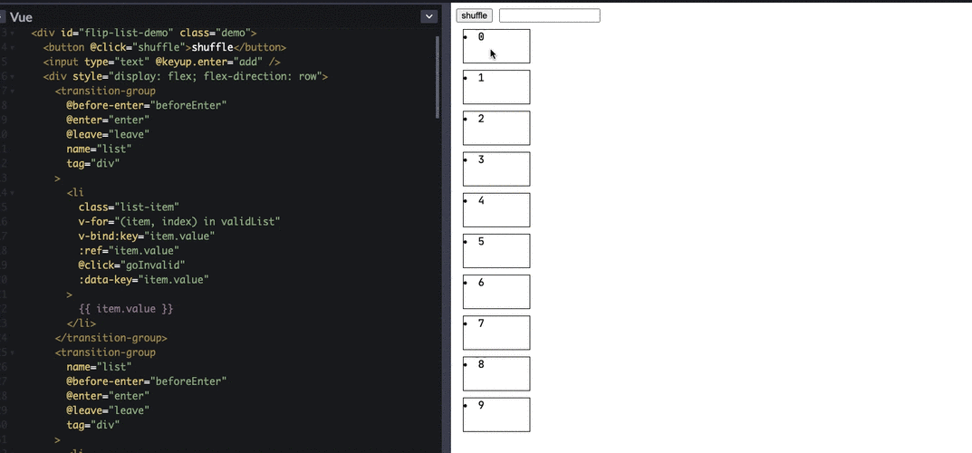Image resolution: width=972 pixels, height=453 pixels.
Task: Collapse the second transition-group fold arrow
Action: 13,352
